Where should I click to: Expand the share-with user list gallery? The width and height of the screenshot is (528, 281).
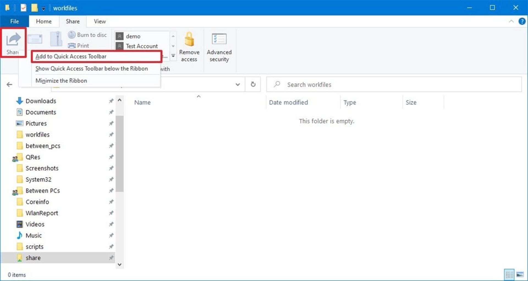173,56
